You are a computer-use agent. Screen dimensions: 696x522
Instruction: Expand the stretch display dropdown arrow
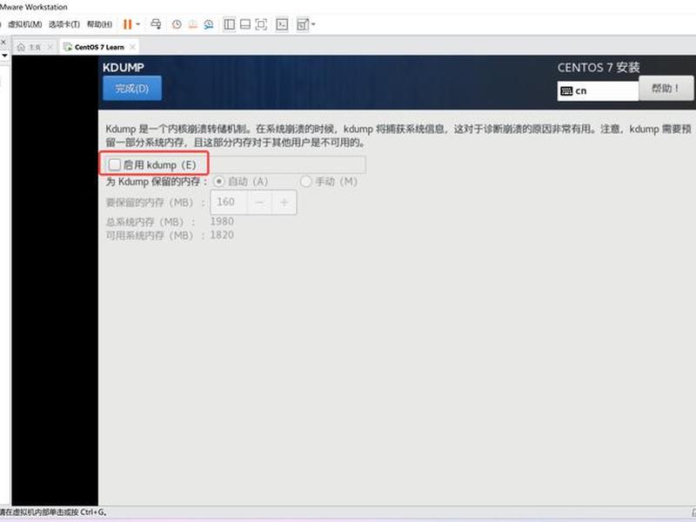[x=313, y=24]
